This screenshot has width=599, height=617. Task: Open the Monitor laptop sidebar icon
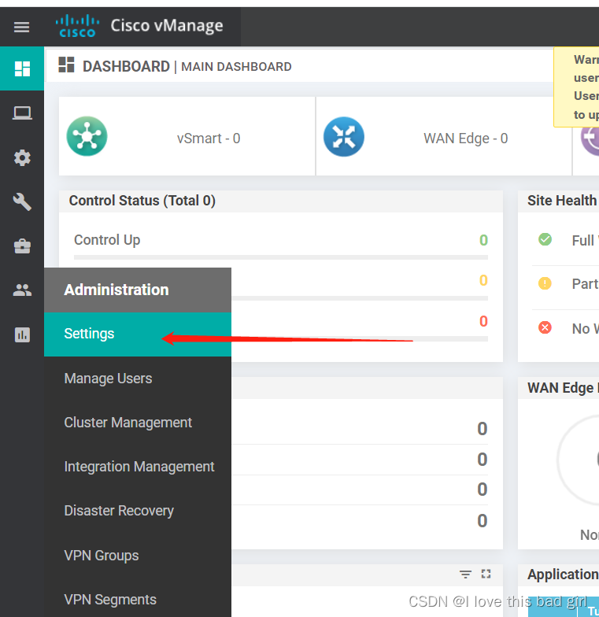pyautogui.click(x=22, y=113)
